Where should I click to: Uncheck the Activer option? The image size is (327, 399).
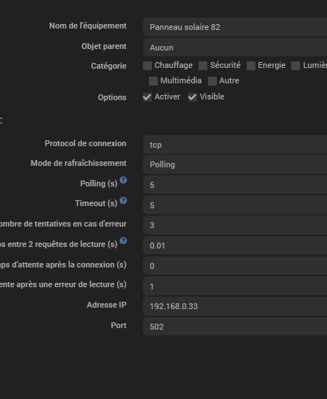pos(147,97)
